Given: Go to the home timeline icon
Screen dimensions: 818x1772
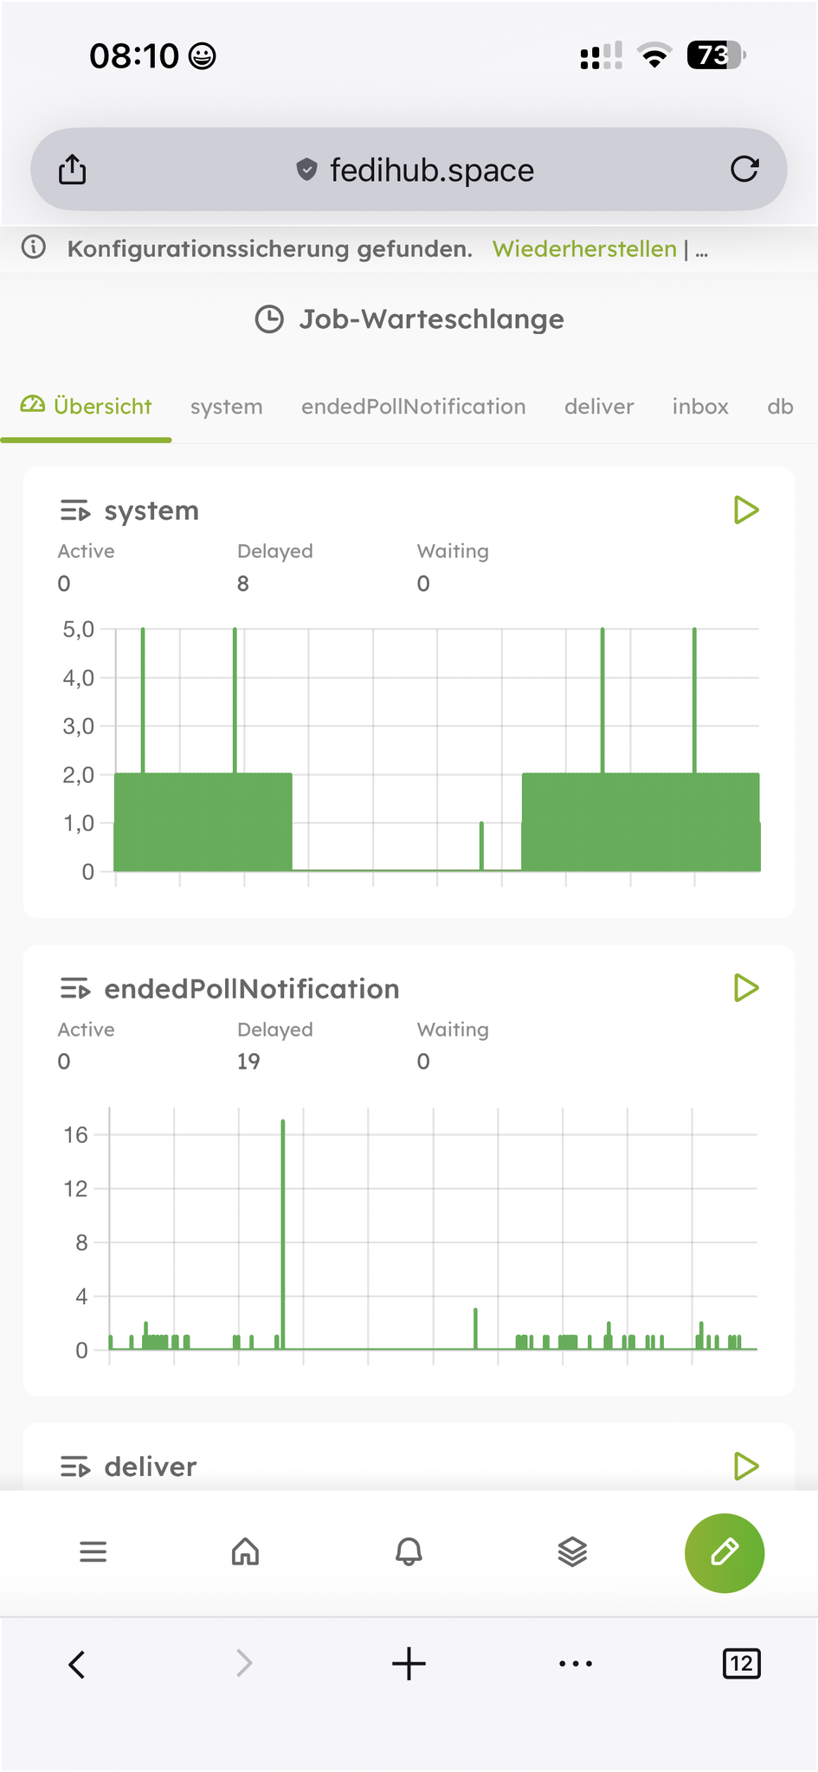Looking at the screenshot, I should pos(246,1552).
